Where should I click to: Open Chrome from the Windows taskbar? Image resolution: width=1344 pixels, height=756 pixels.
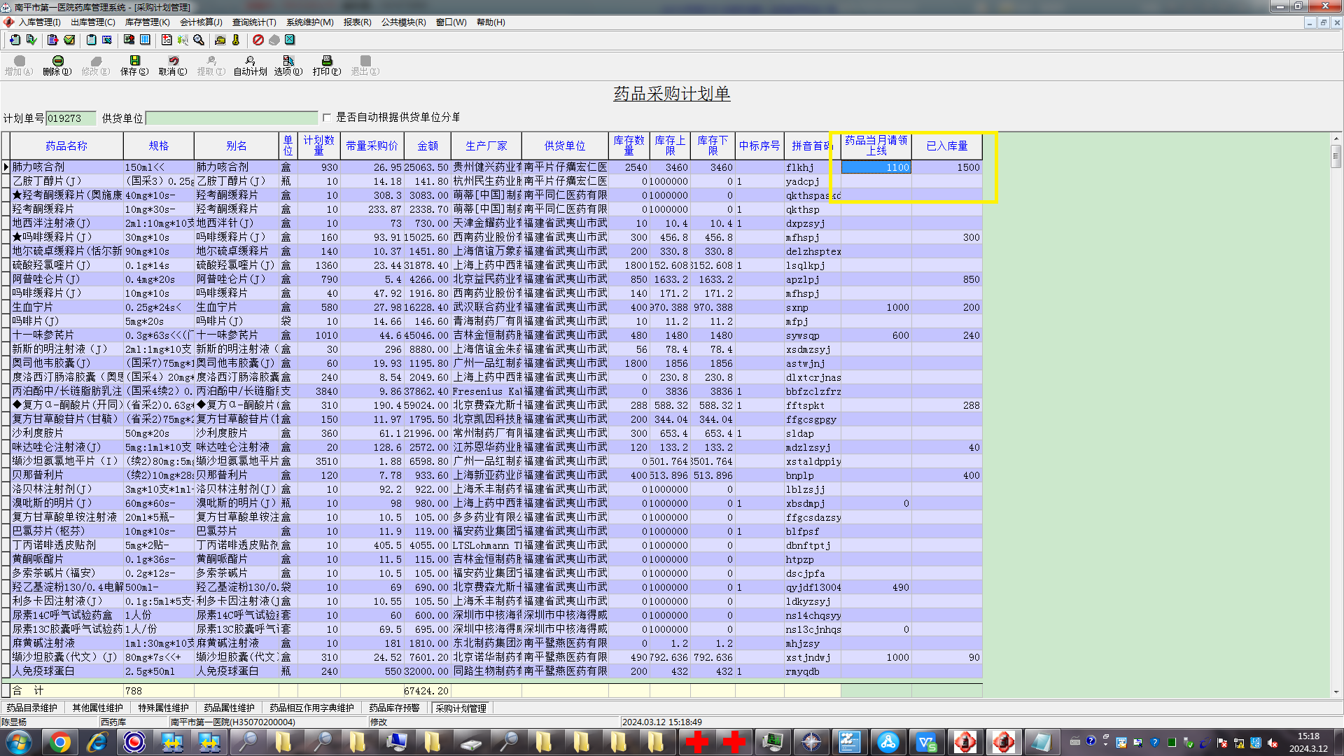(60, 742)
